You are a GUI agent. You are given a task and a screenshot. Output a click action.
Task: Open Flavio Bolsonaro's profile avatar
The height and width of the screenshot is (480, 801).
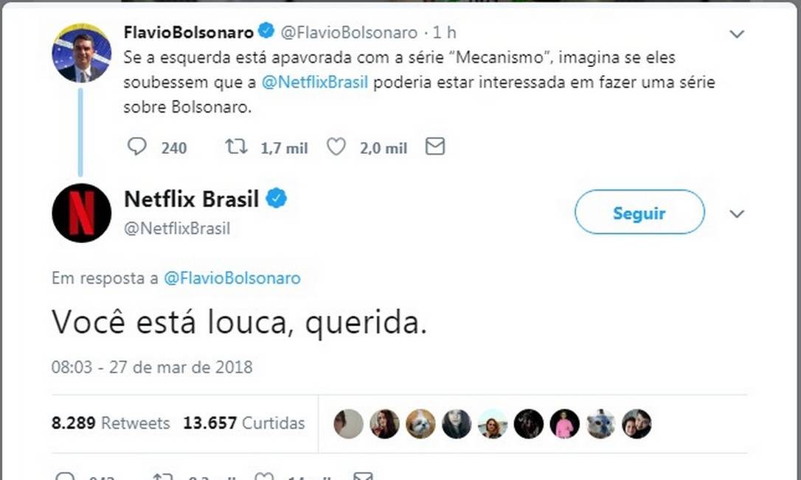click(81, 53)
